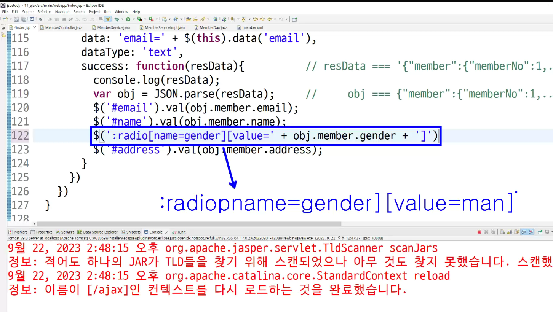Open the Edit menu

pyautogui.click(x=15, y=12)
